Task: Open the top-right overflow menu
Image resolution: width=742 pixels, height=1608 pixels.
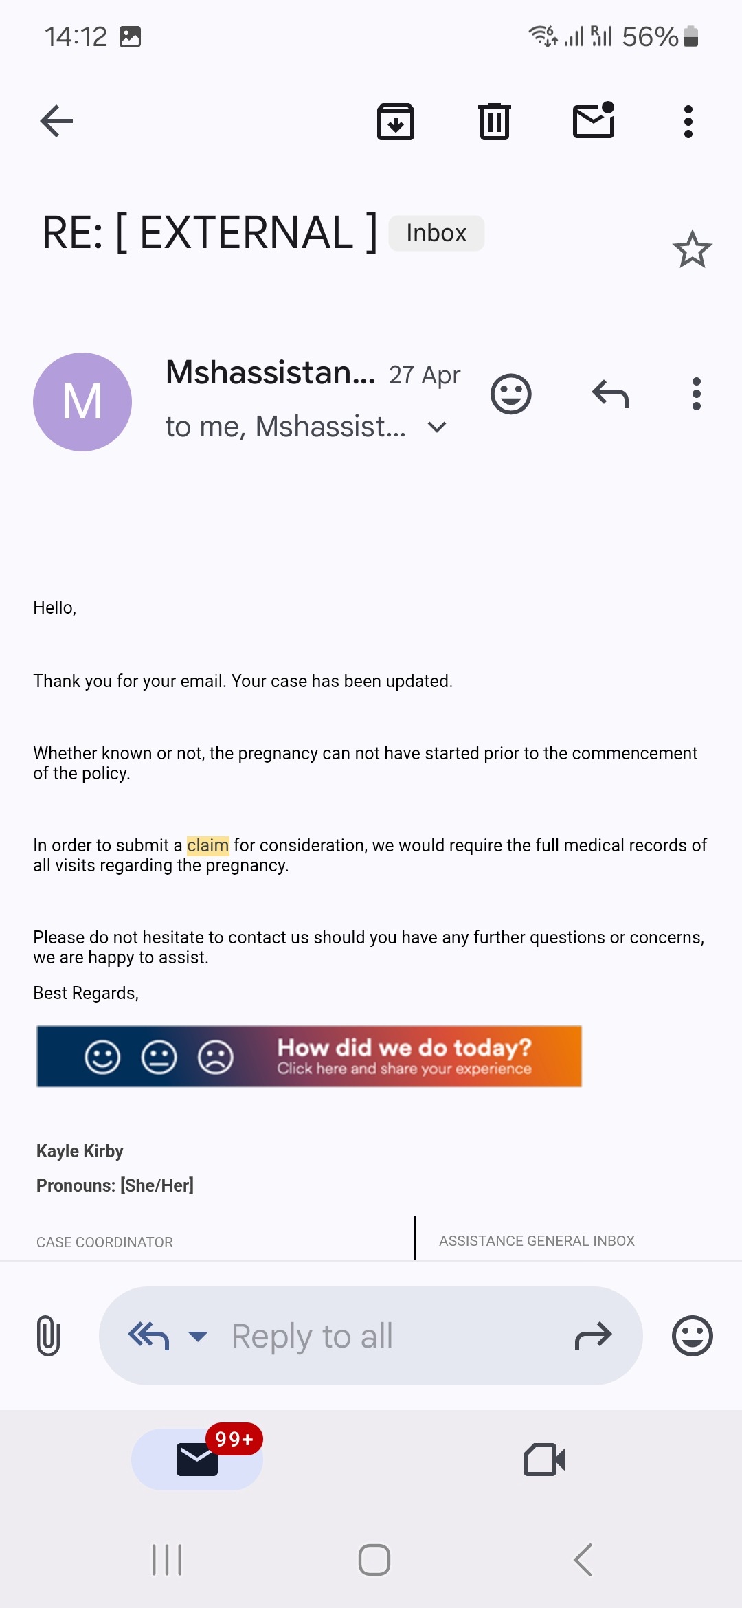Action: coord(688,122)
